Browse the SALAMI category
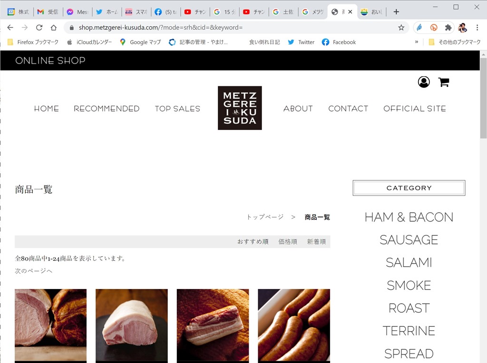Image resolution: width=487 pixels, height=363 pixels. point(409,262)
